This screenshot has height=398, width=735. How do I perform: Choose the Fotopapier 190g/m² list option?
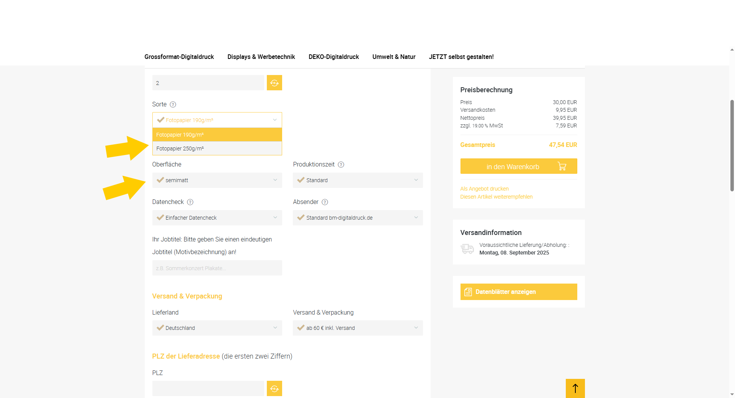(217, 135)
